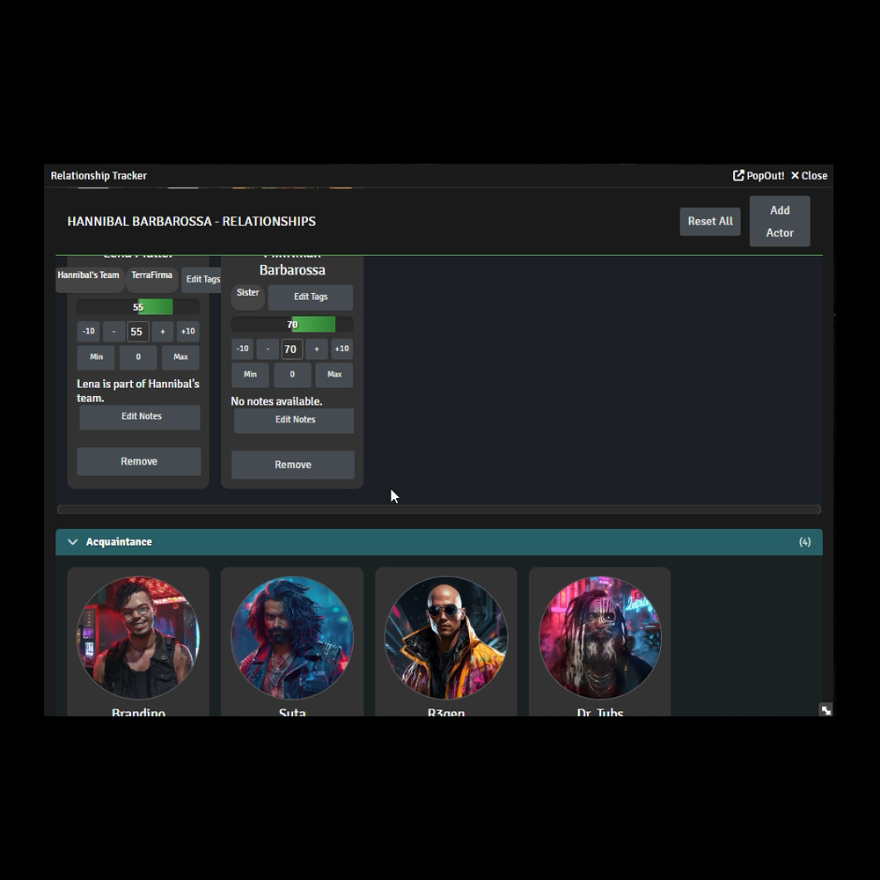Remove Barbarossa sister from relationships
The width and height of the screenshot is (880, 880).
tap(292, 465)
